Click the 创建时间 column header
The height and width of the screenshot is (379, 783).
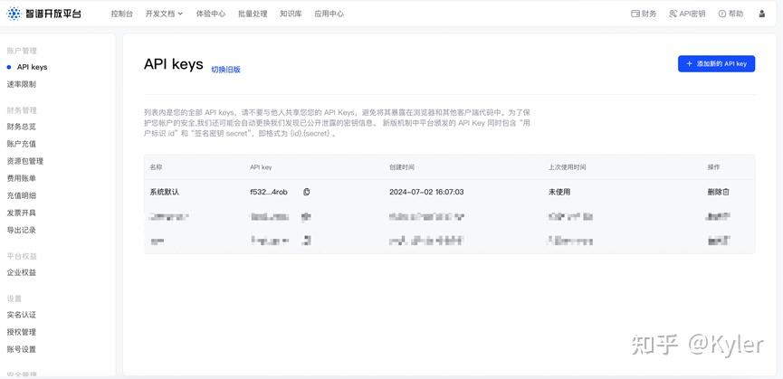[x=402, y=167]
